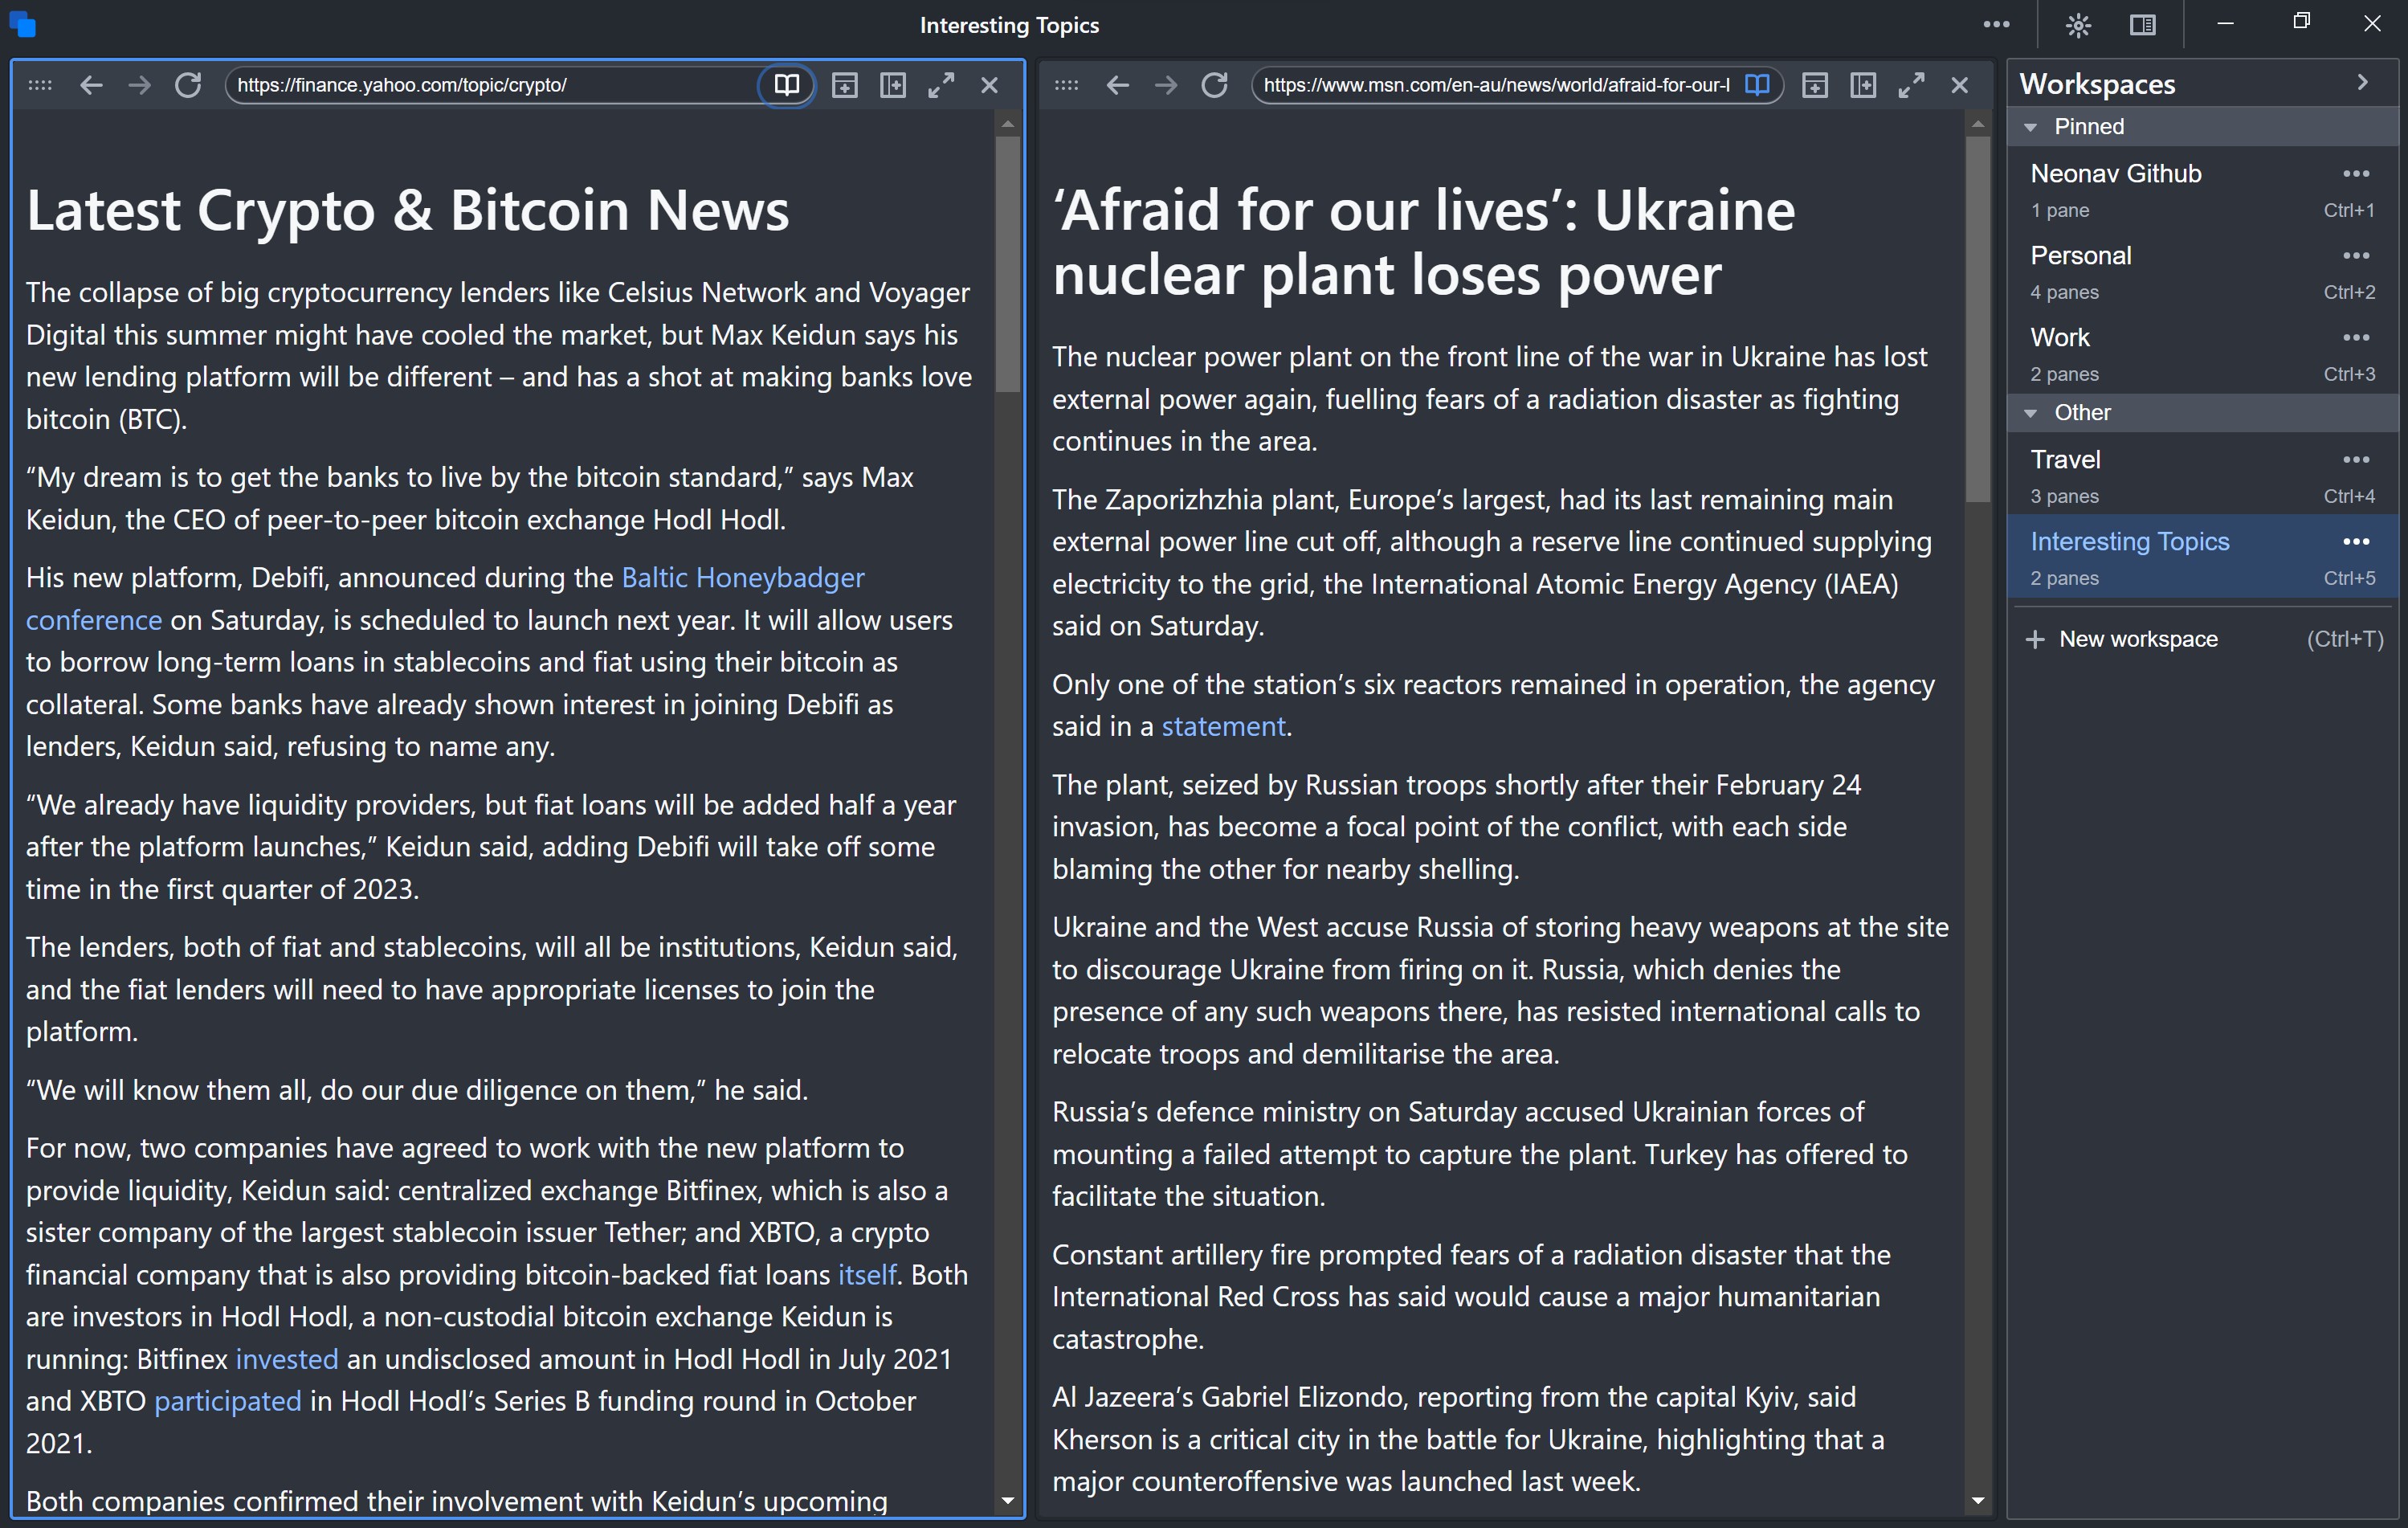Screen dimensions: 2408x1528
Task: Go back in the MSN pane
Action: pyautogui.click(x=1117, y=85)
